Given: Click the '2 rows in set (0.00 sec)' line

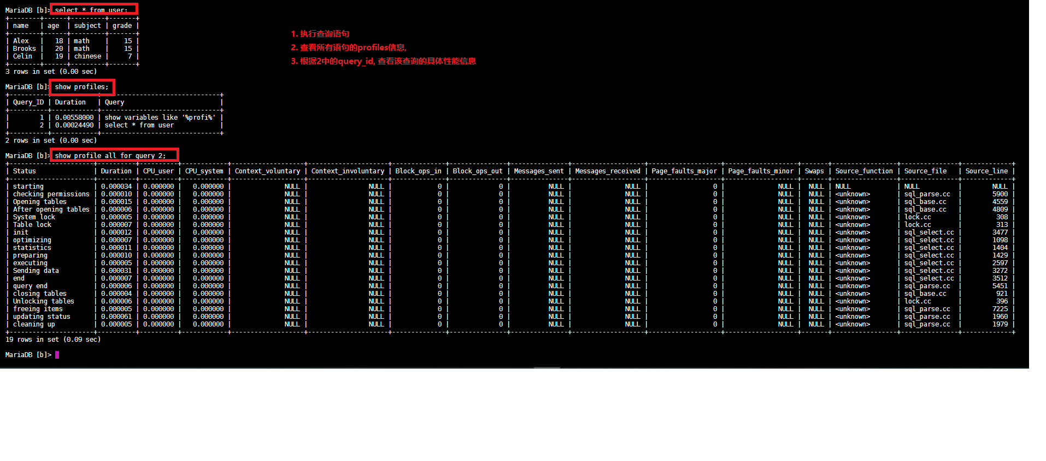Looking at the screenshot, I should pyautogui.click(x=51, y=141).
